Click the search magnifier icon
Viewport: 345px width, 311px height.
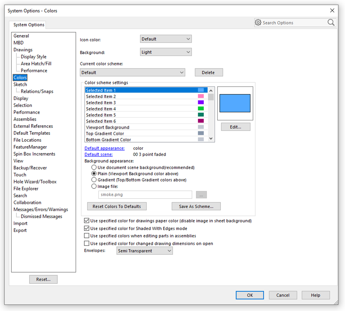331,22
